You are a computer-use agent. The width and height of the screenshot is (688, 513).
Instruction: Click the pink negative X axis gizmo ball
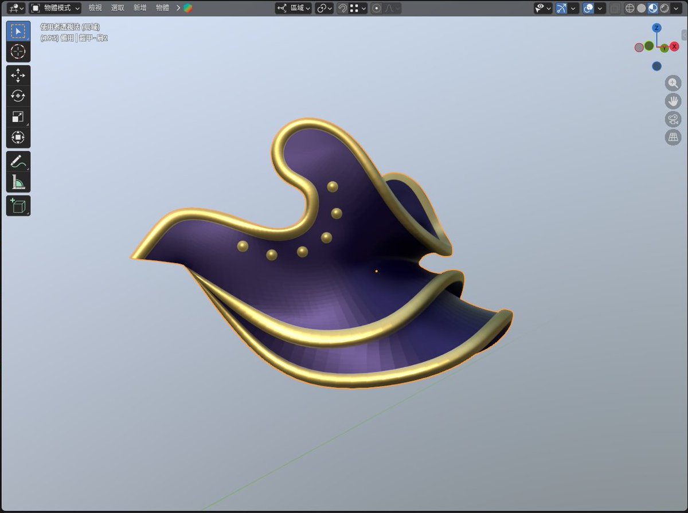(x=639, y=48)
